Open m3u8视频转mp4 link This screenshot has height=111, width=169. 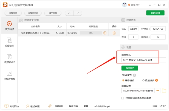tap(102, 106)
